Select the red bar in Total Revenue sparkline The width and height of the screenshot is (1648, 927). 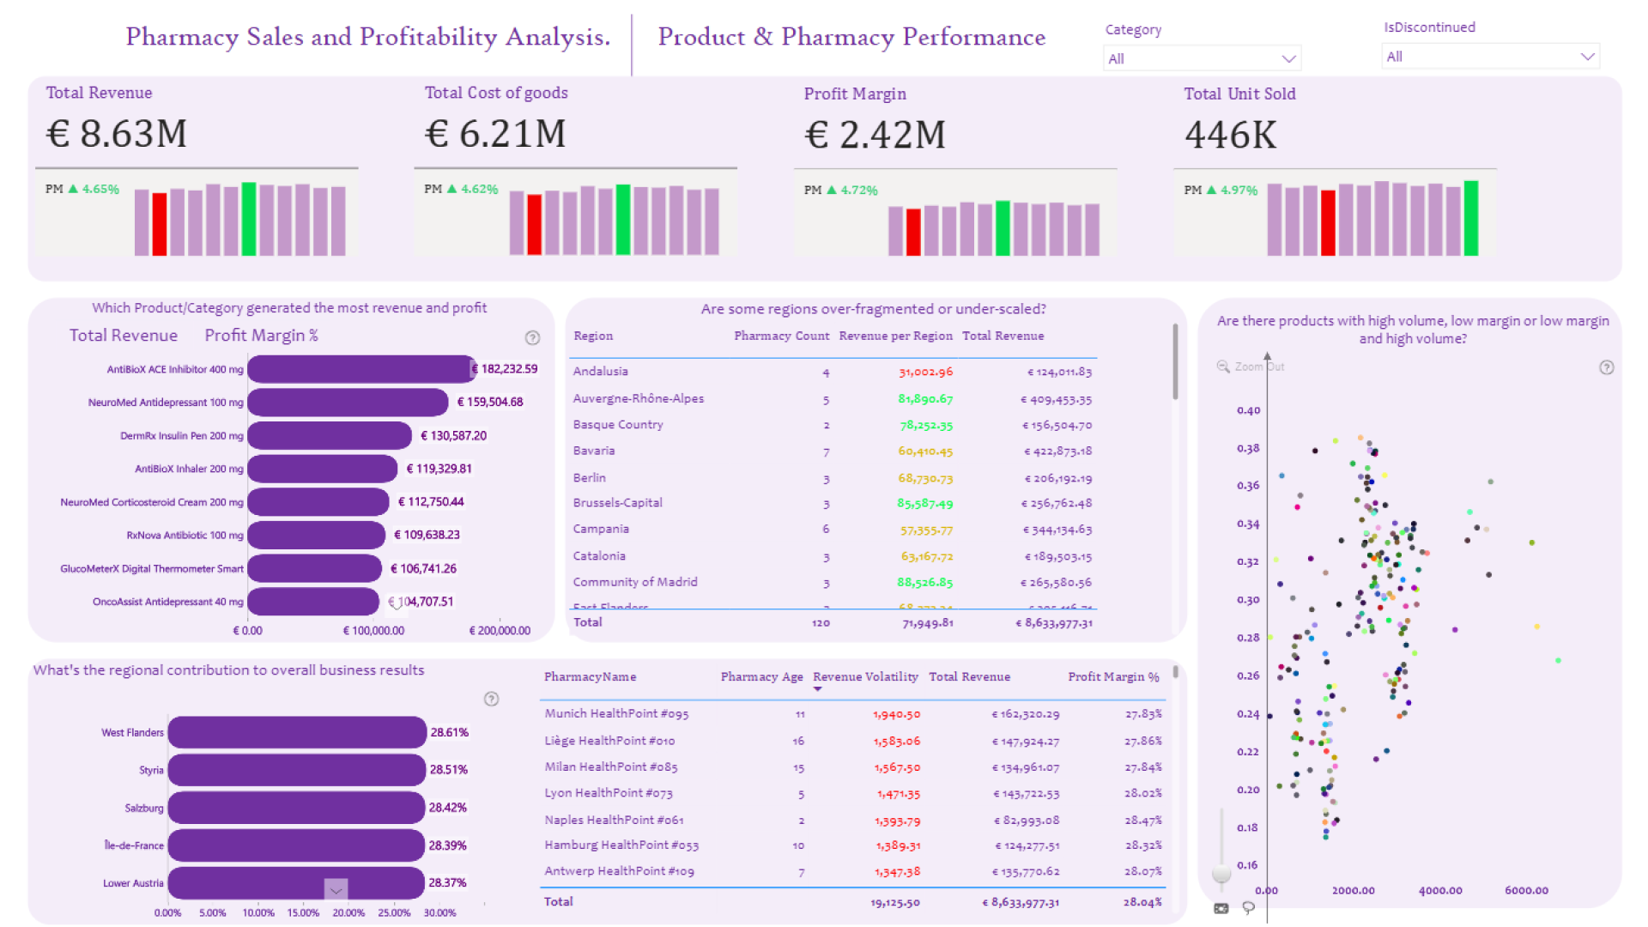pos(160,224)
